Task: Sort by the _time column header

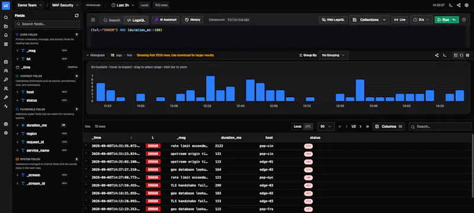Action: click(x=97, y=138)
